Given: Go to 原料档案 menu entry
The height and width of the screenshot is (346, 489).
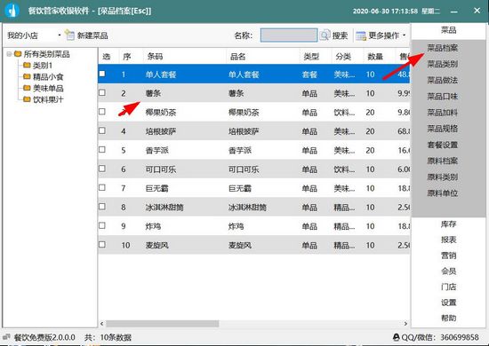Looking at the screenshot, I should tap(442, 161).
